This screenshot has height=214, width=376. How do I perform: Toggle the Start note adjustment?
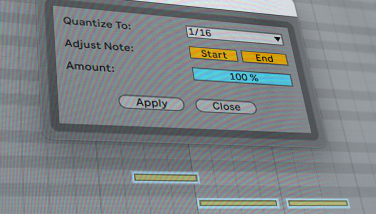214,55
